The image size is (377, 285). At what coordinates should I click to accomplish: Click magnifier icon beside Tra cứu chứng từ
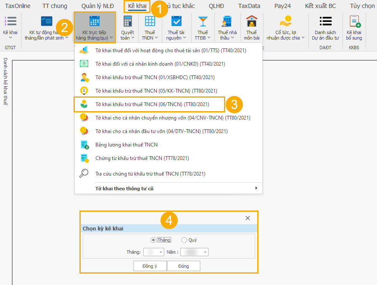(84, 173)
